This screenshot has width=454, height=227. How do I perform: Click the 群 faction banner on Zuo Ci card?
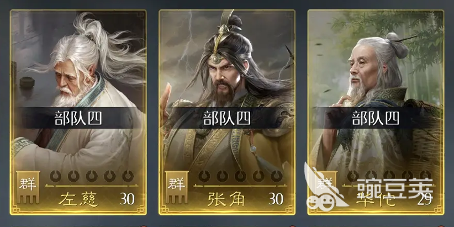pos(28,187)
